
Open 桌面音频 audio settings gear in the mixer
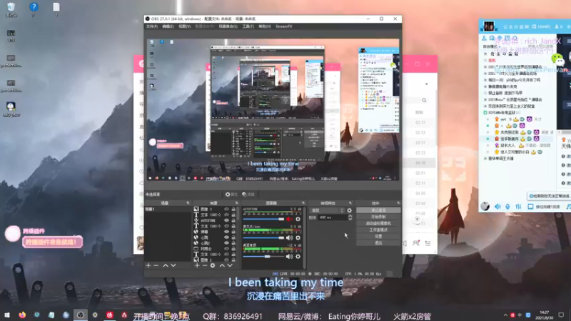point(298,257)
